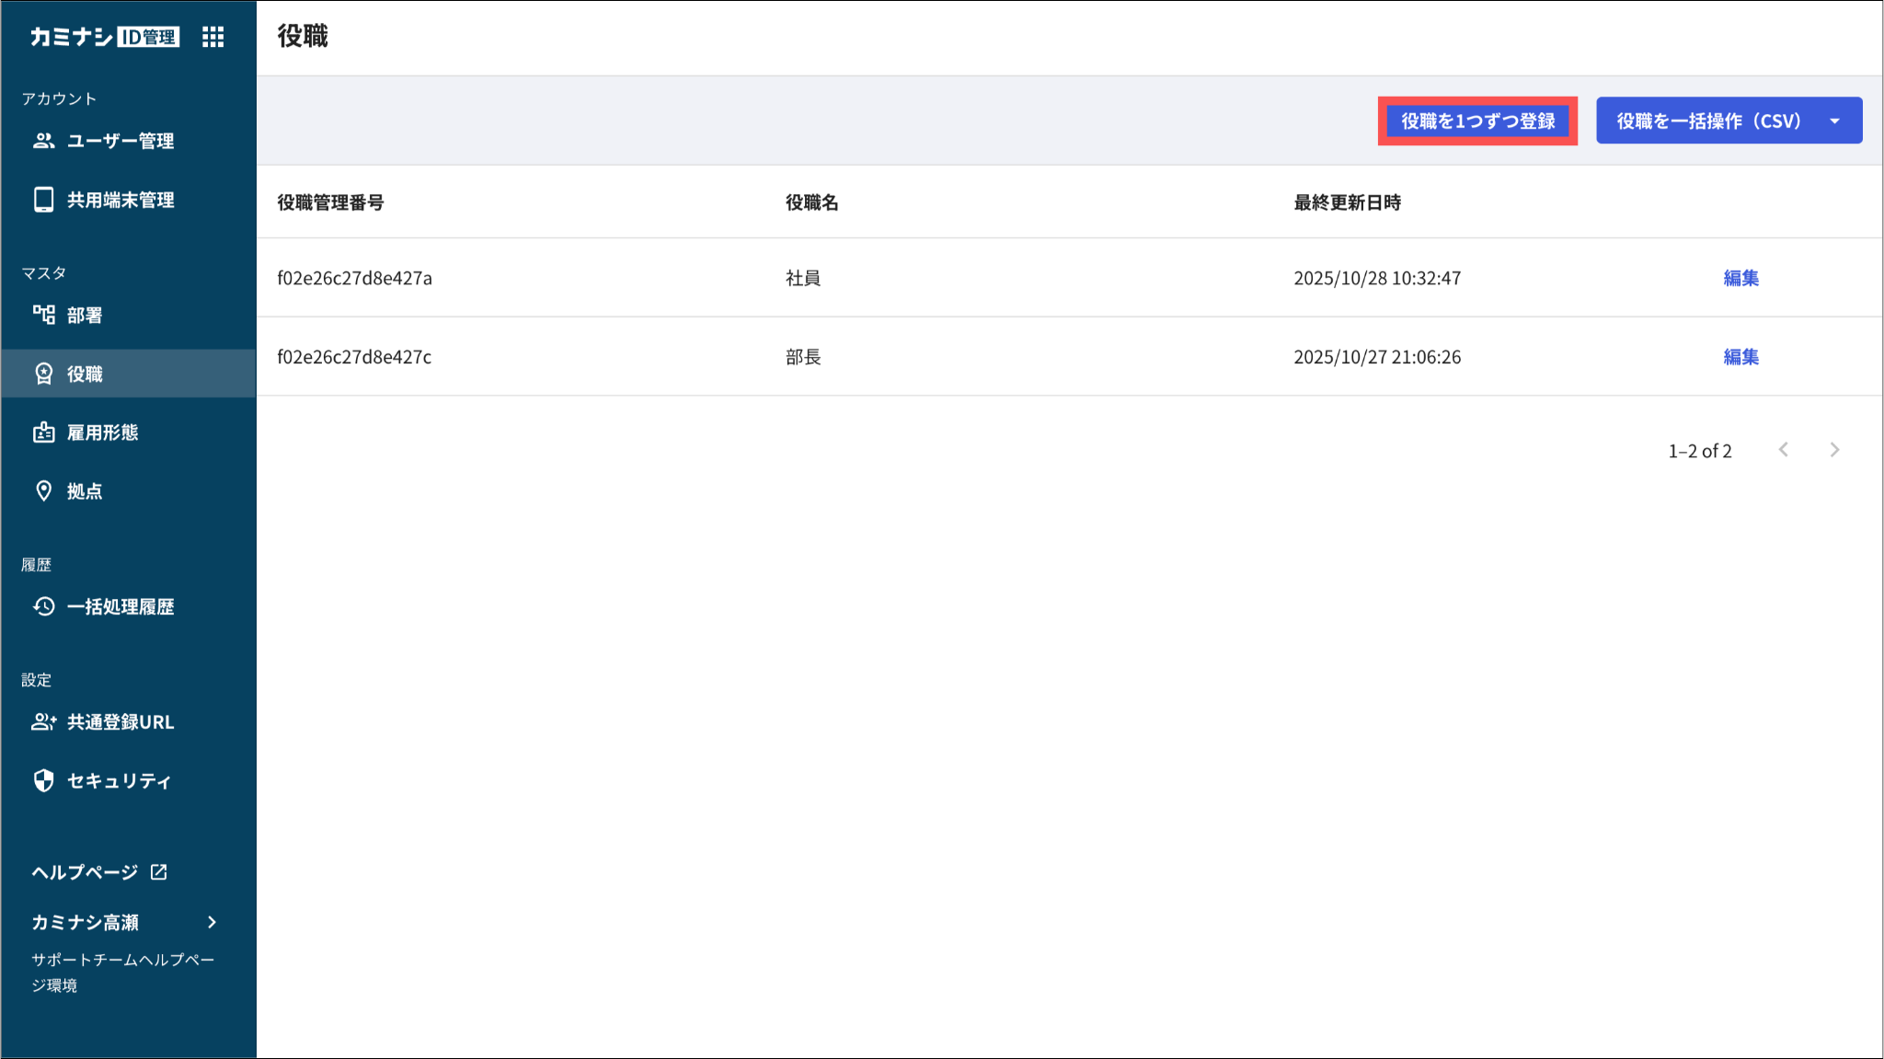
Task: Click the セキュリティ shield icon
Action: (x=43, y=780)
